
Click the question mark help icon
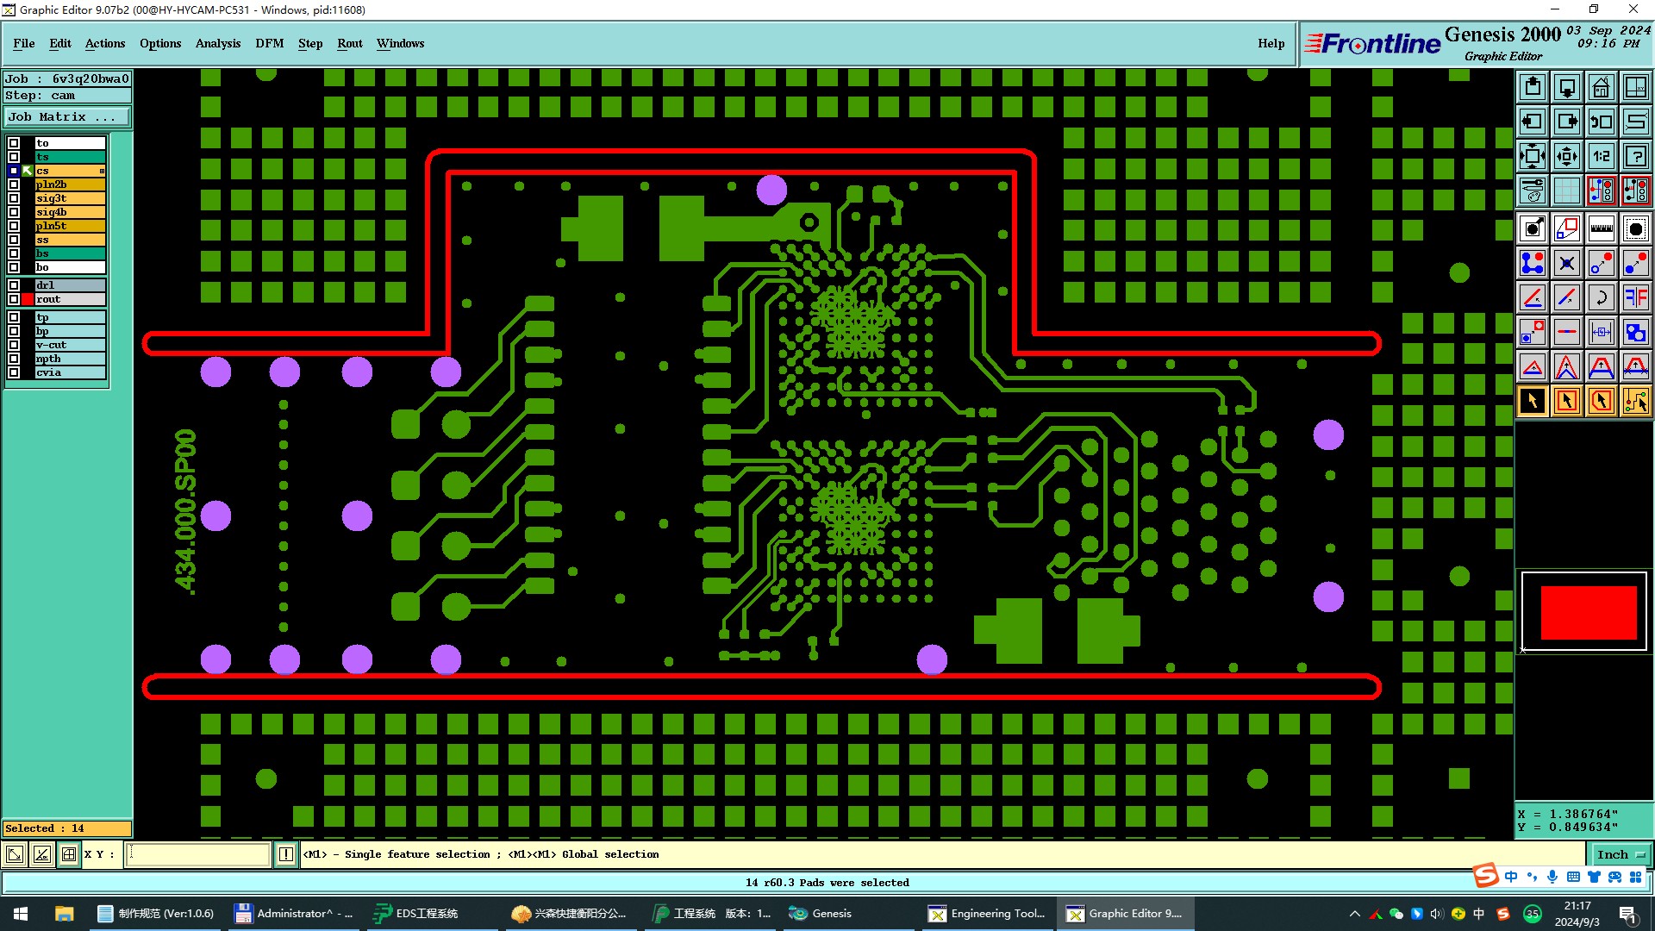coord(1635,156)
